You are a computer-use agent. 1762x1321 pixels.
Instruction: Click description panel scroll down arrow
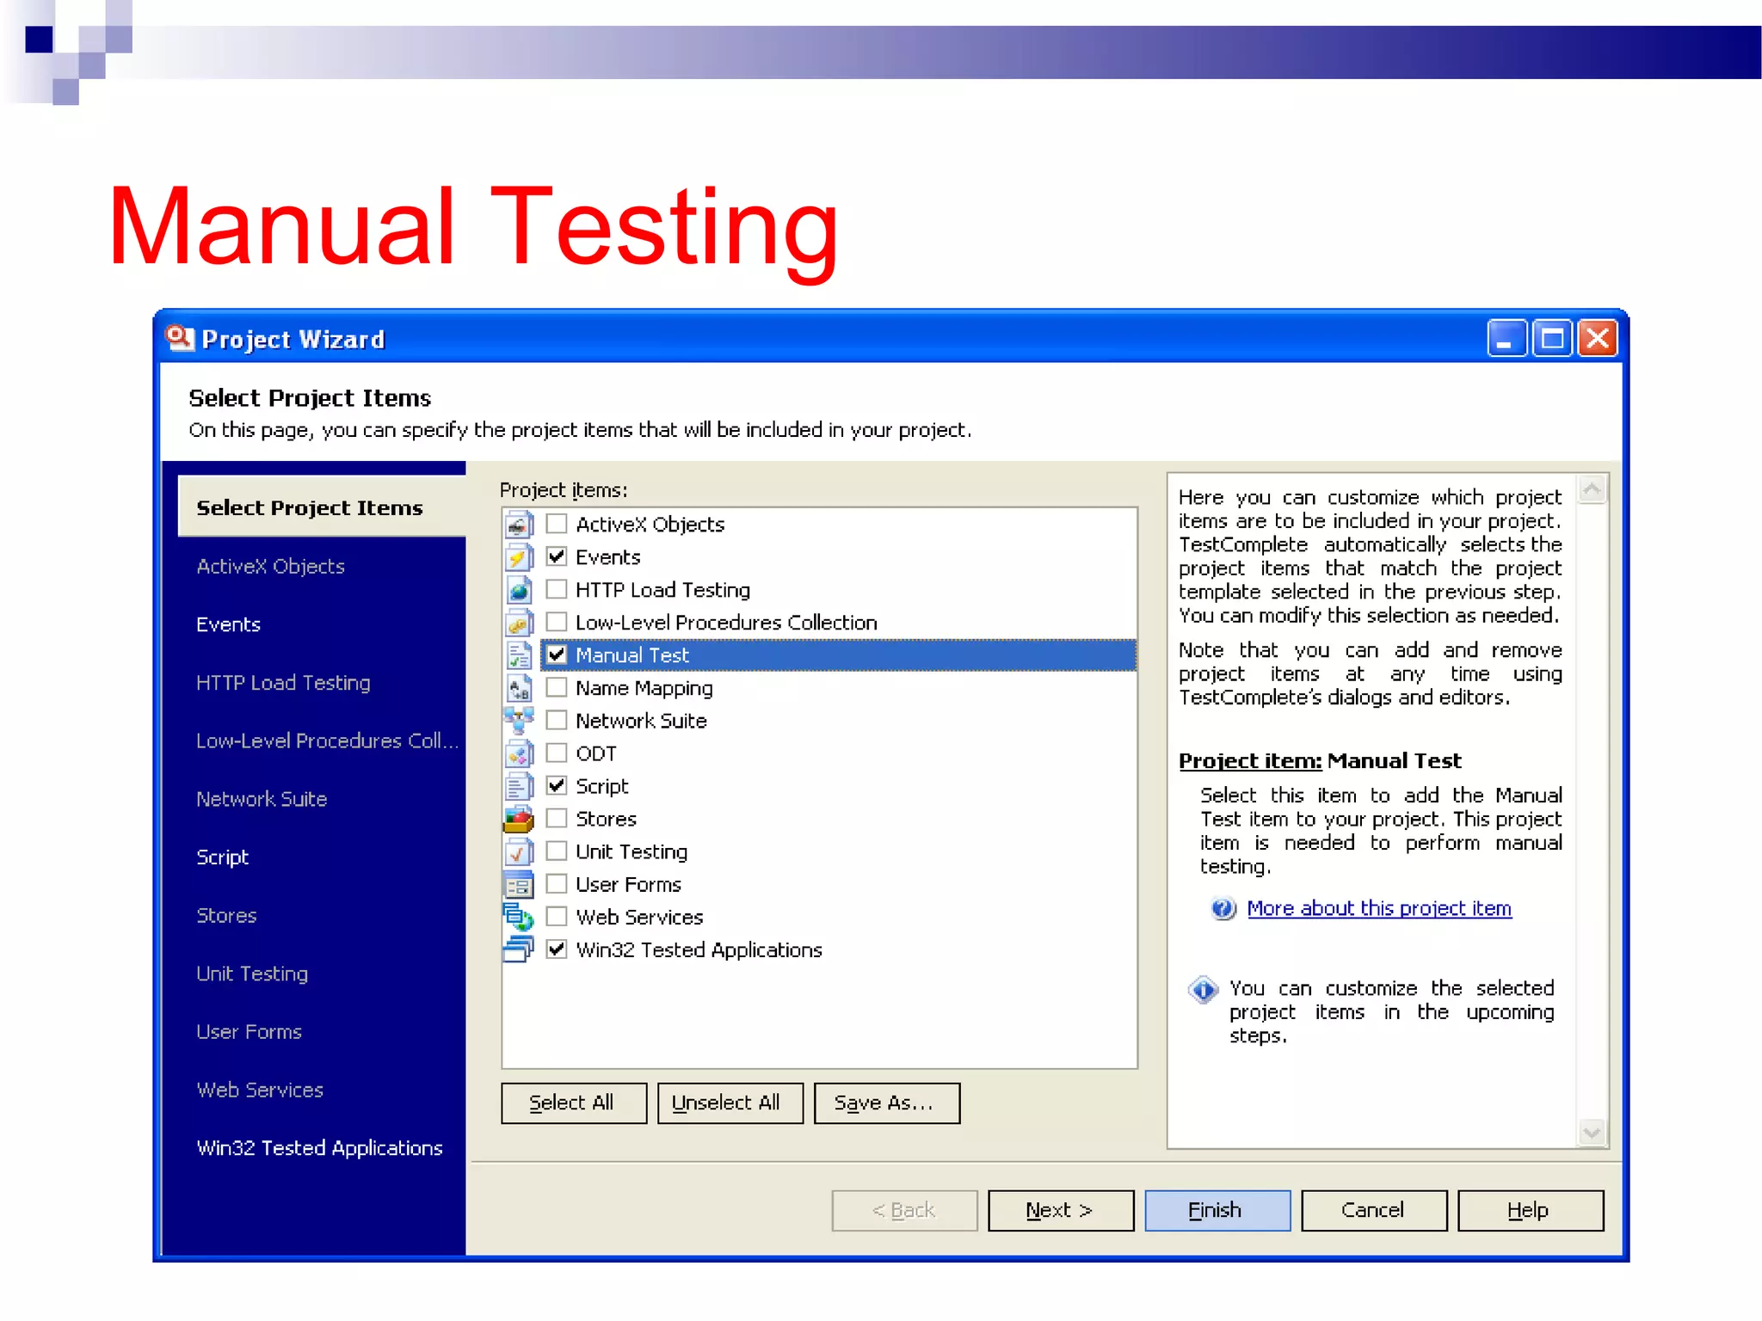point(1592,1133)
